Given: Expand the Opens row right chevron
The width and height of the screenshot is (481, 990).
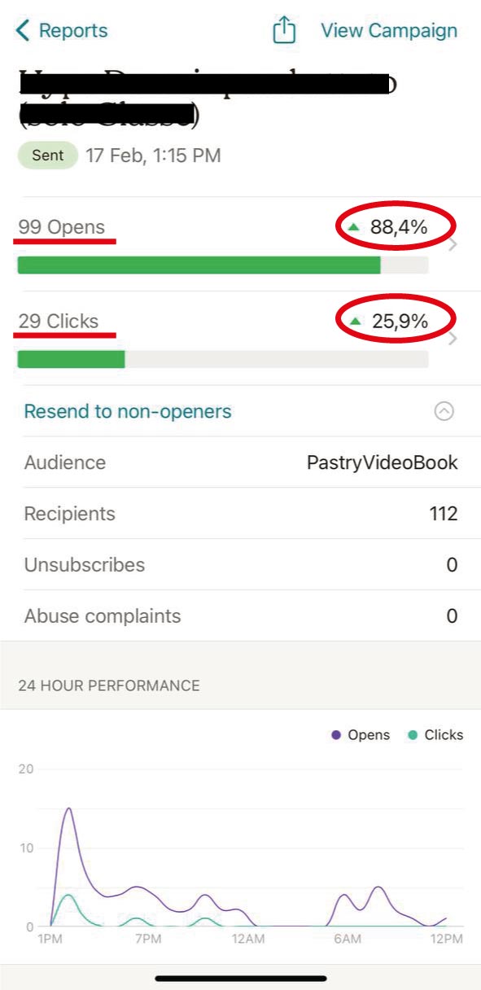Looking at the screenshot, I should pyautogui.click(x=453, y=245).
